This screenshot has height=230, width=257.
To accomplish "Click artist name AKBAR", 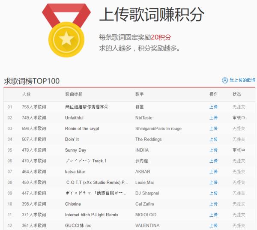I will pyautogui.click(x=143, y=172).
